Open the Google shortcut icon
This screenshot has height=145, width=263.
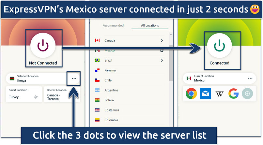[x=234, y=94]
